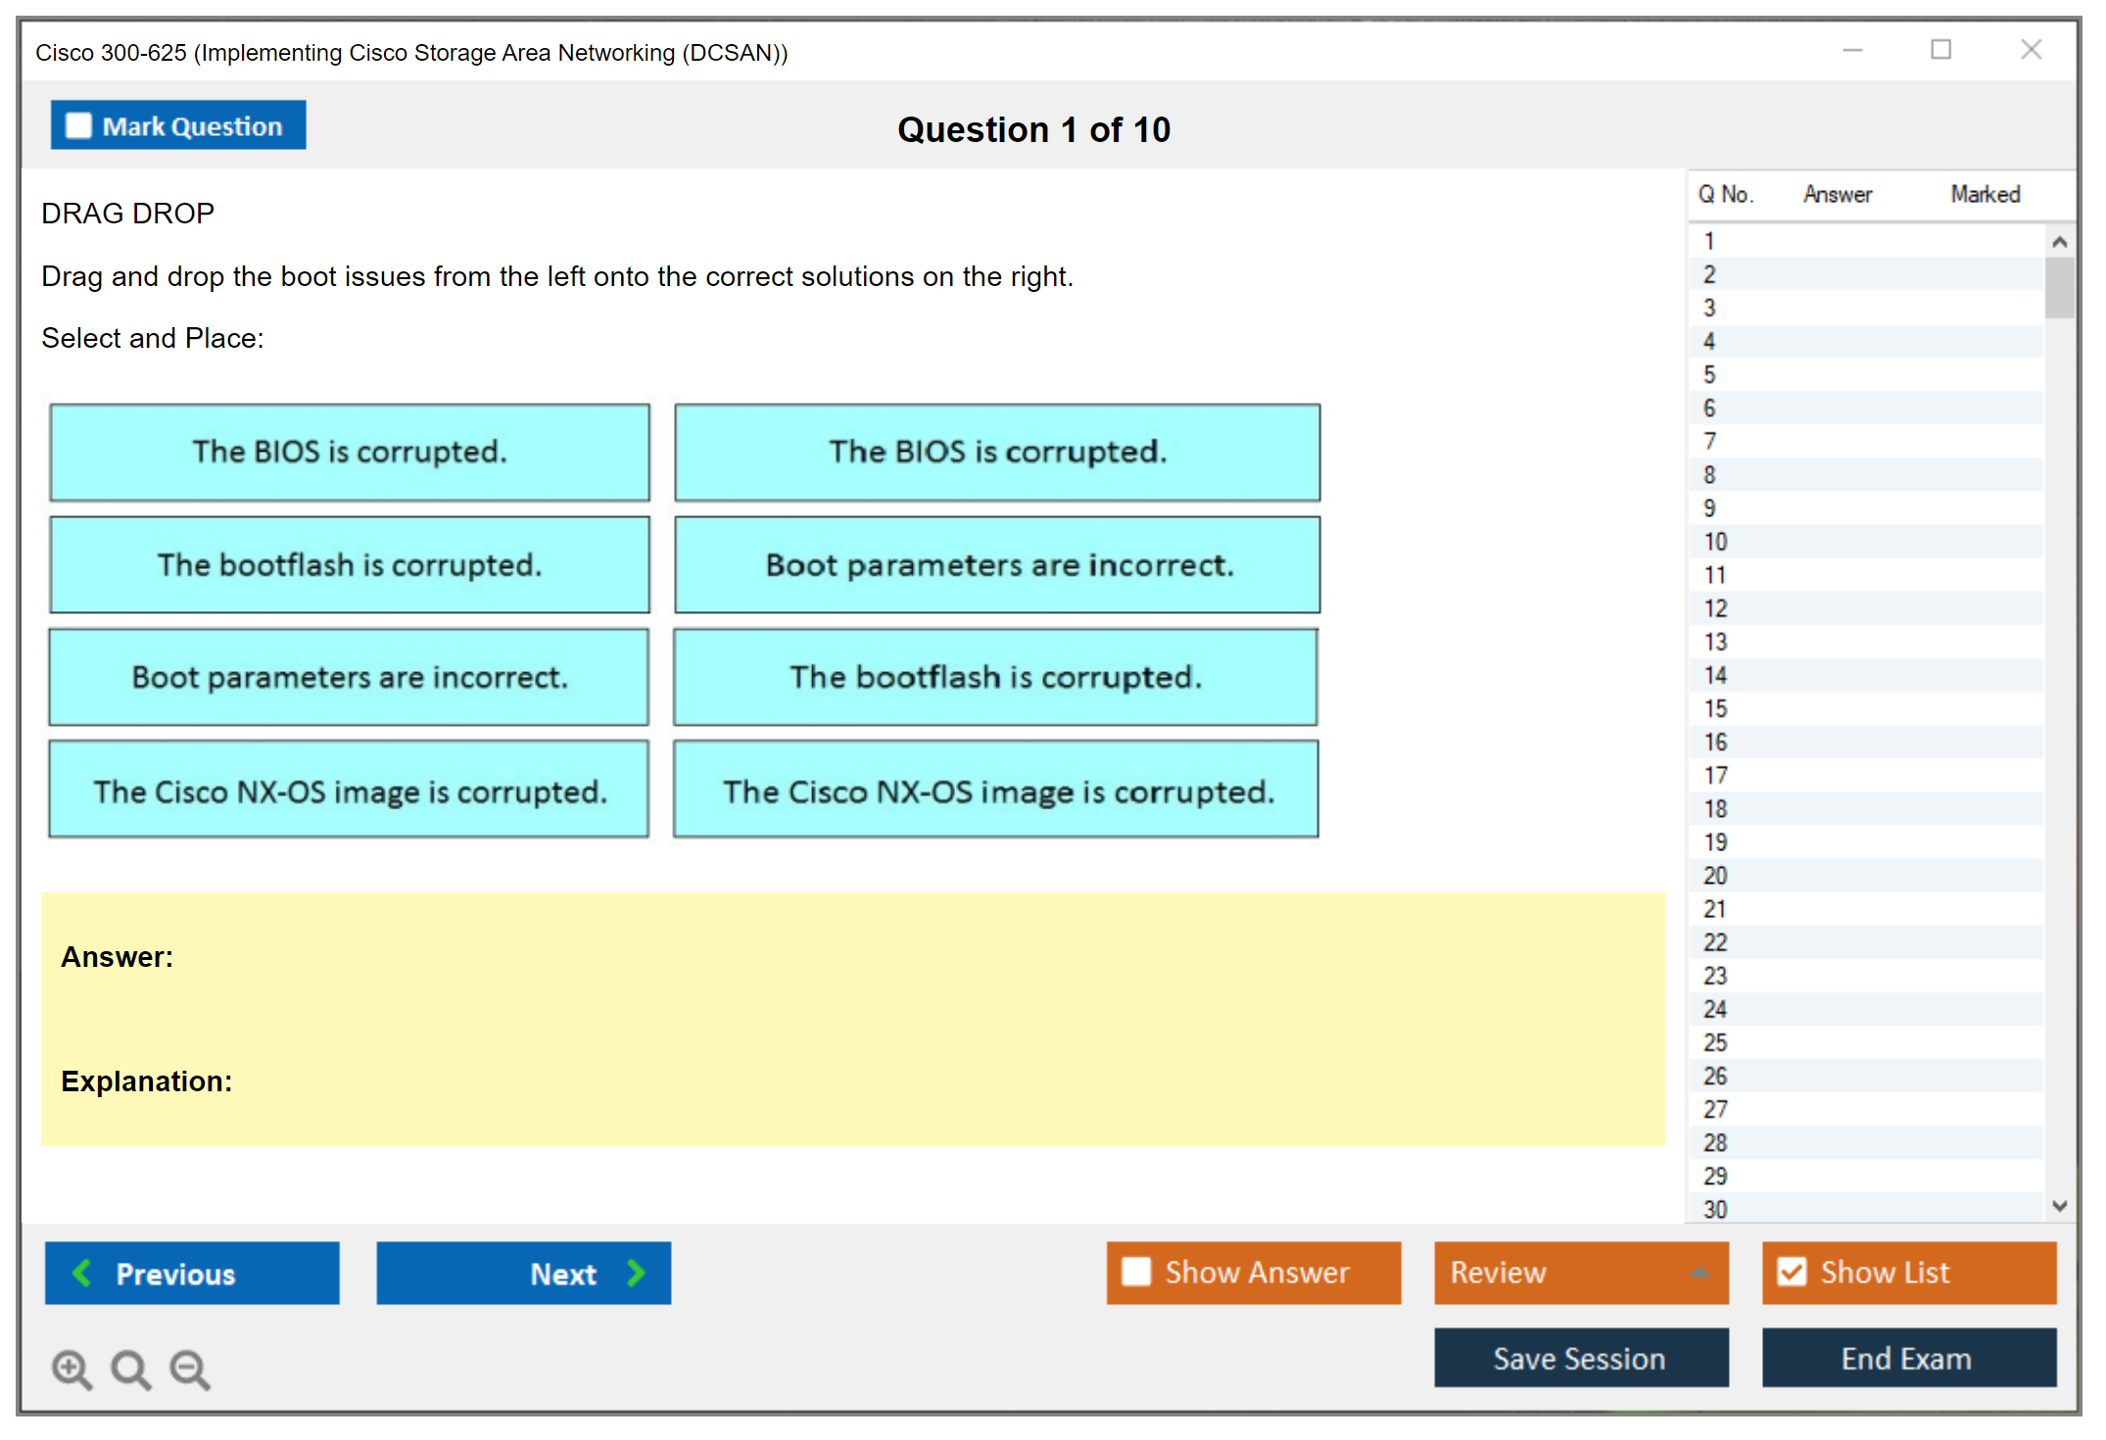2106x1440 pixels.
Task: Maximize the exam window
Action: pyautogui.click(x=1940, y=50)
